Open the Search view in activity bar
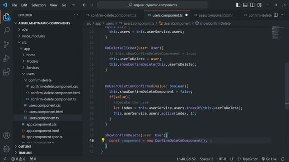This screenshot has width=289, height=162. pos(7,30)
